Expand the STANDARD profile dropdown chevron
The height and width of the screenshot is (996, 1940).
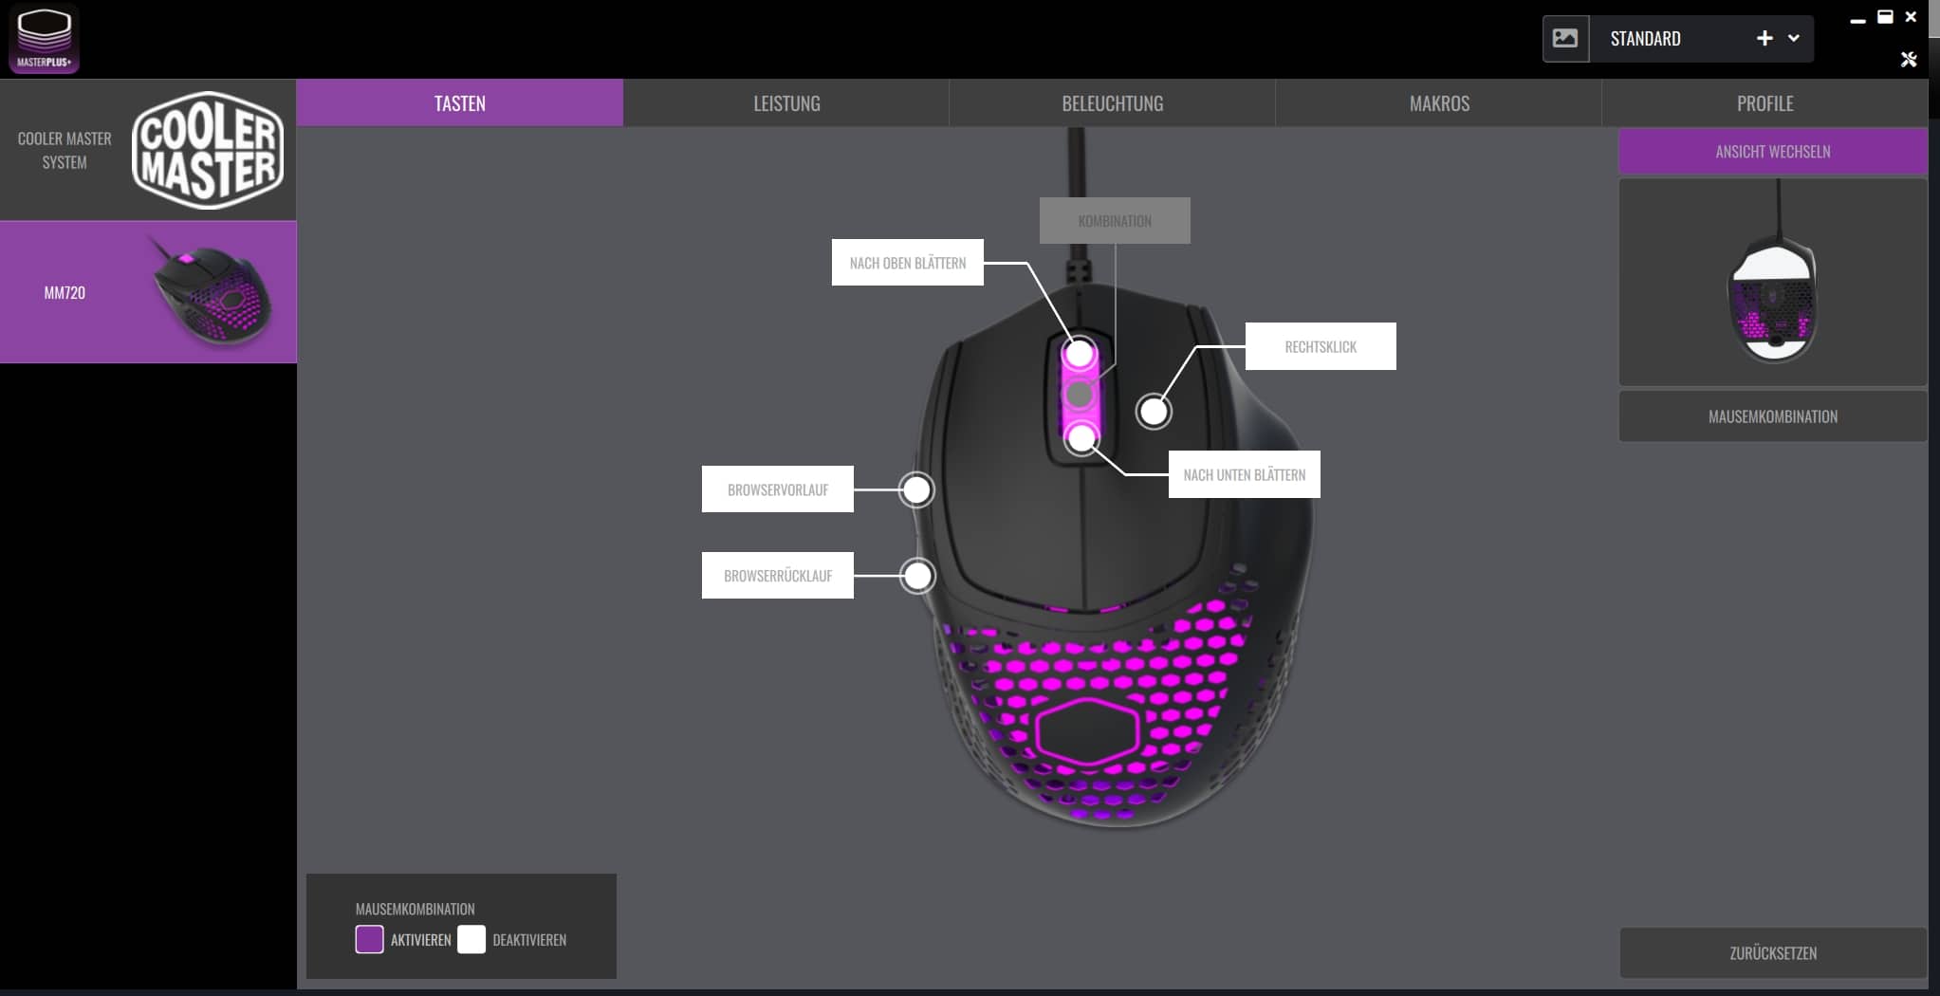coord(1794,39)
